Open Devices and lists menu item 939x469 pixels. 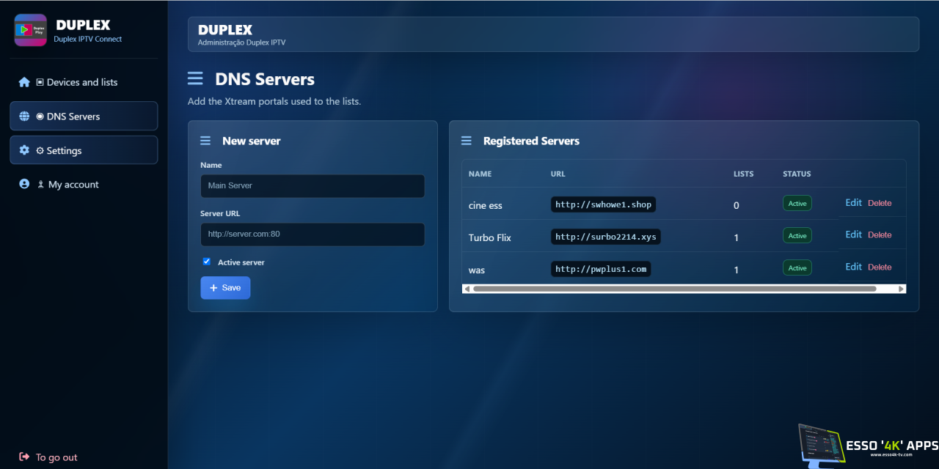point(84,82)
